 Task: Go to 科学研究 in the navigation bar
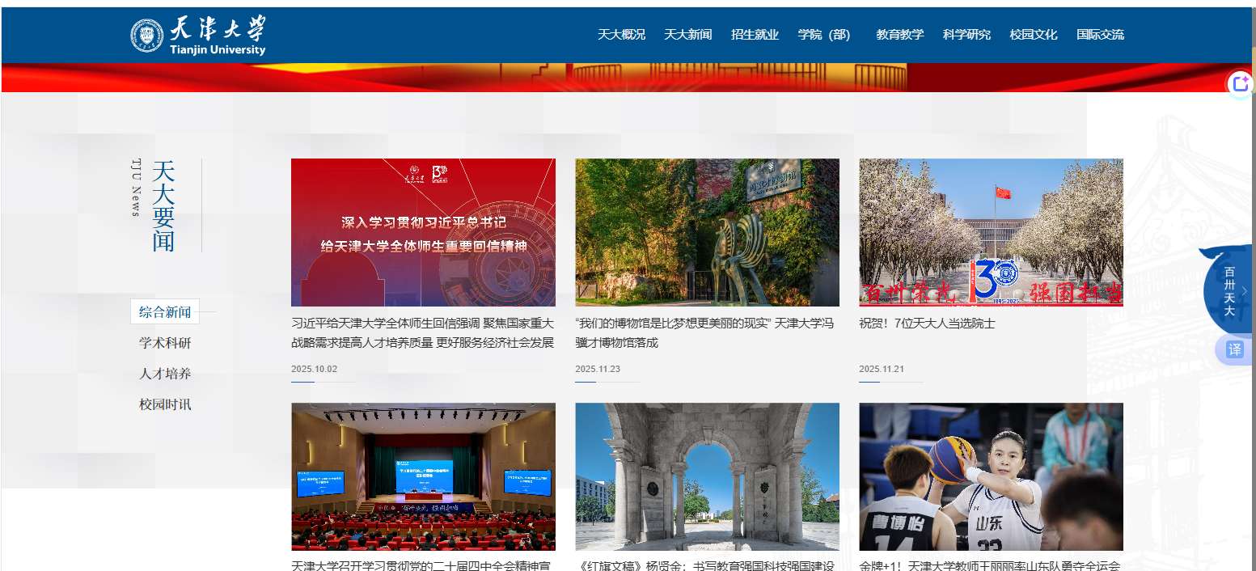tap(966, 35)
